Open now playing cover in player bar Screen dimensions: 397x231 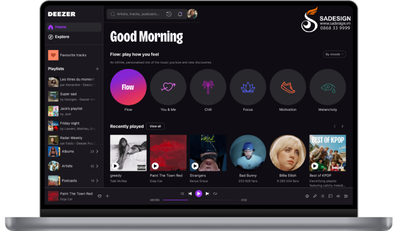pos(53,196)
